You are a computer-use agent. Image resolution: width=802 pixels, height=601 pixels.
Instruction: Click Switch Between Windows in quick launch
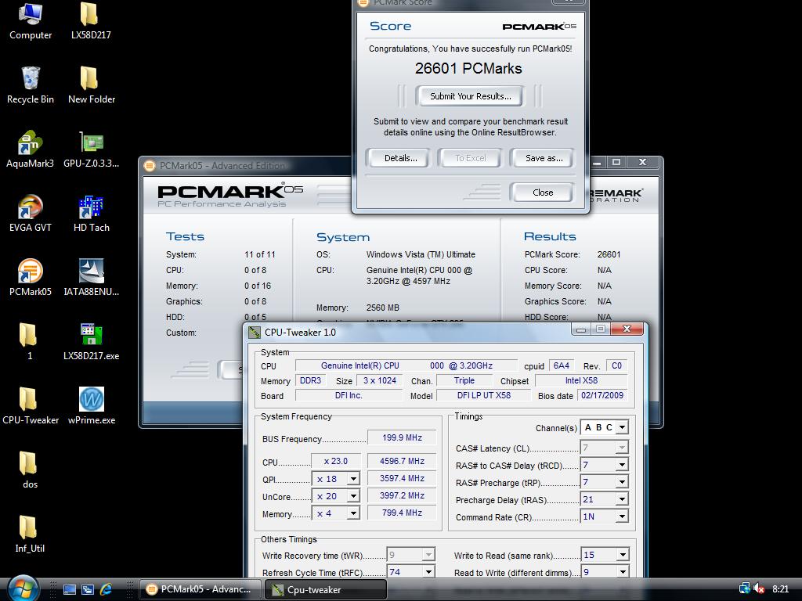88,589
